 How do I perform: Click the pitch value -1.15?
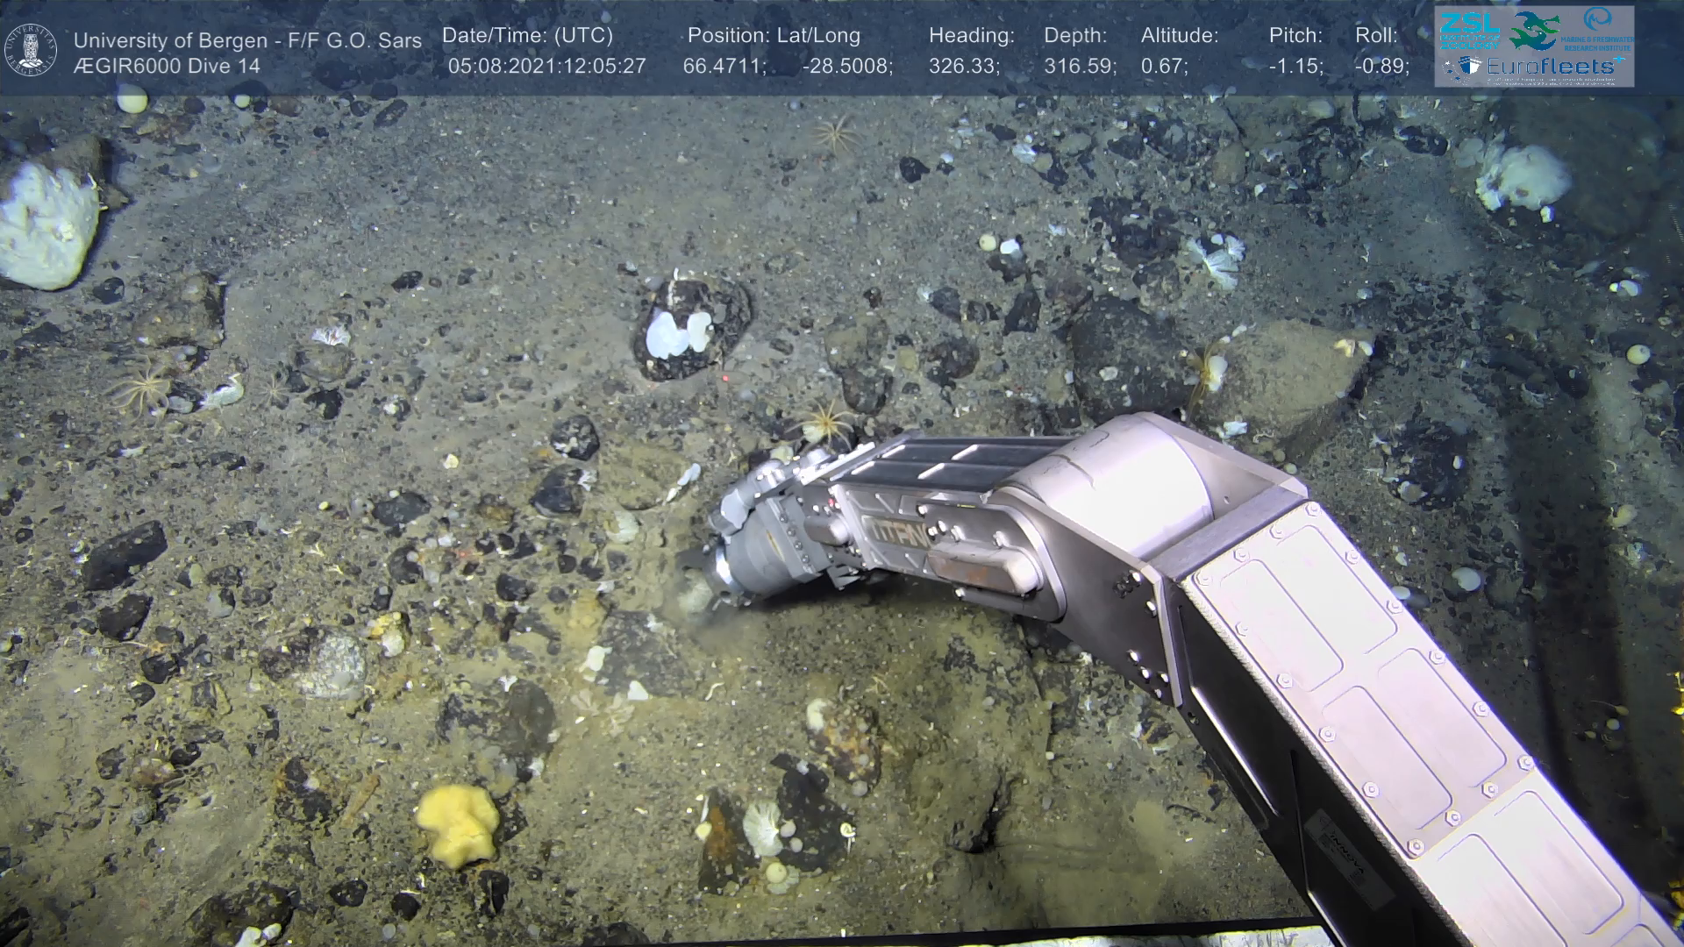coord(1295,67)
